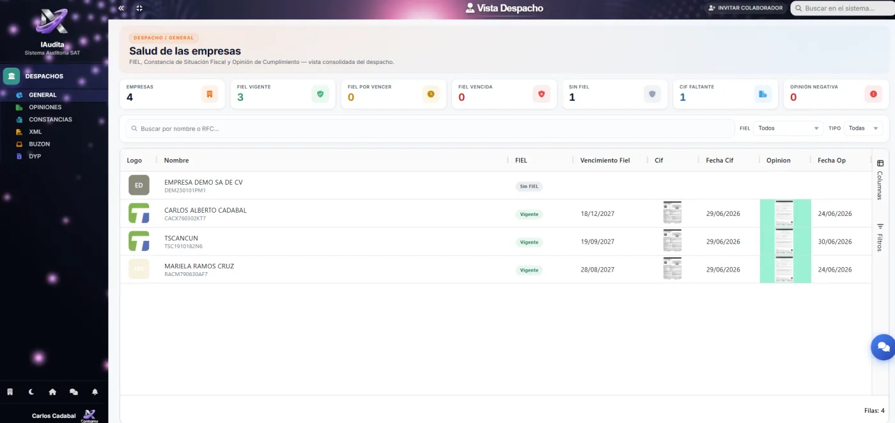Open the sidebar chat bubbles icon
Viewport: 895px width, 423px height.
[x=74, y=392]
